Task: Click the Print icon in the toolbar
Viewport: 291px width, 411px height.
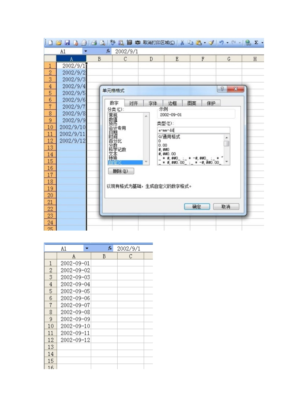Action: pyautogui.click(x=94, y=43)
